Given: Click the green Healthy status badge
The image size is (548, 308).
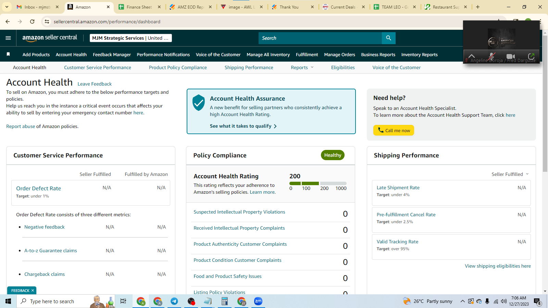Looking at the screenshot, I should pyautogui.click(x=333, y=155).
